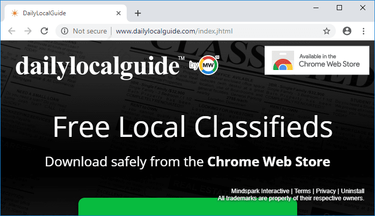Bookmark this page with star icon
Image resolution: width=375 pixels, height=216 pixels.
coord(327,31)
